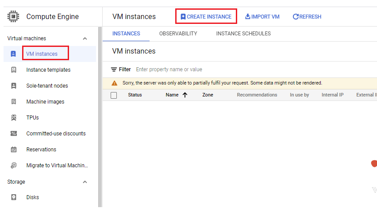Screen dimensions: 377x208
Task: Click the Sole-tenant nodes icon
Action: point(14,85)
